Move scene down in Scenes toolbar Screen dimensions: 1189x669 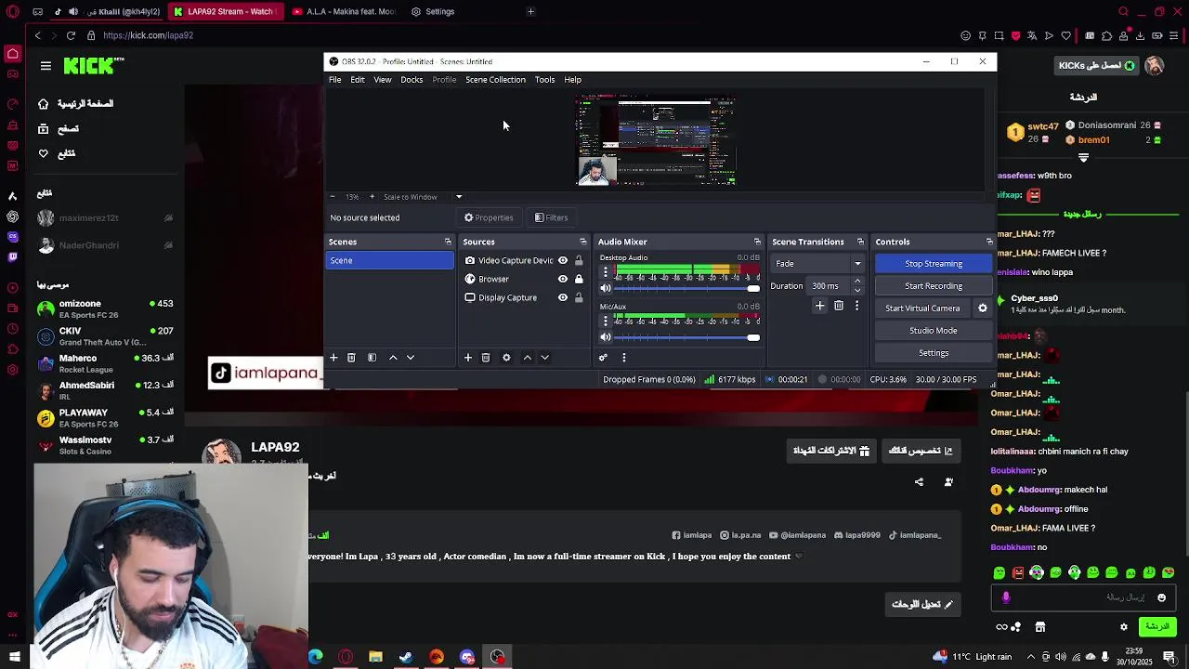tap(411, 358)
